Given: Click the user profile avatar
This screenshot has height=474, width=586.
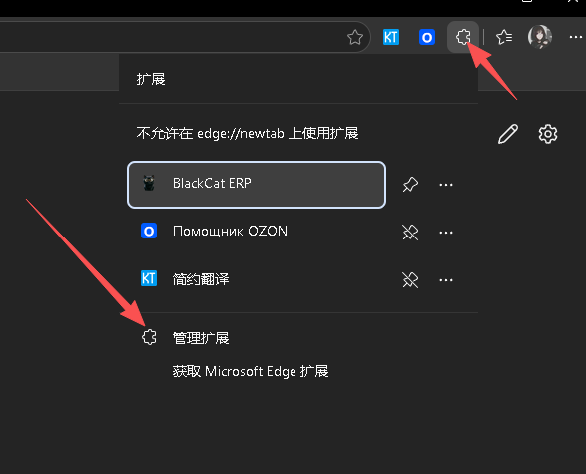Looking at the screenshot, I should (540, 37).
